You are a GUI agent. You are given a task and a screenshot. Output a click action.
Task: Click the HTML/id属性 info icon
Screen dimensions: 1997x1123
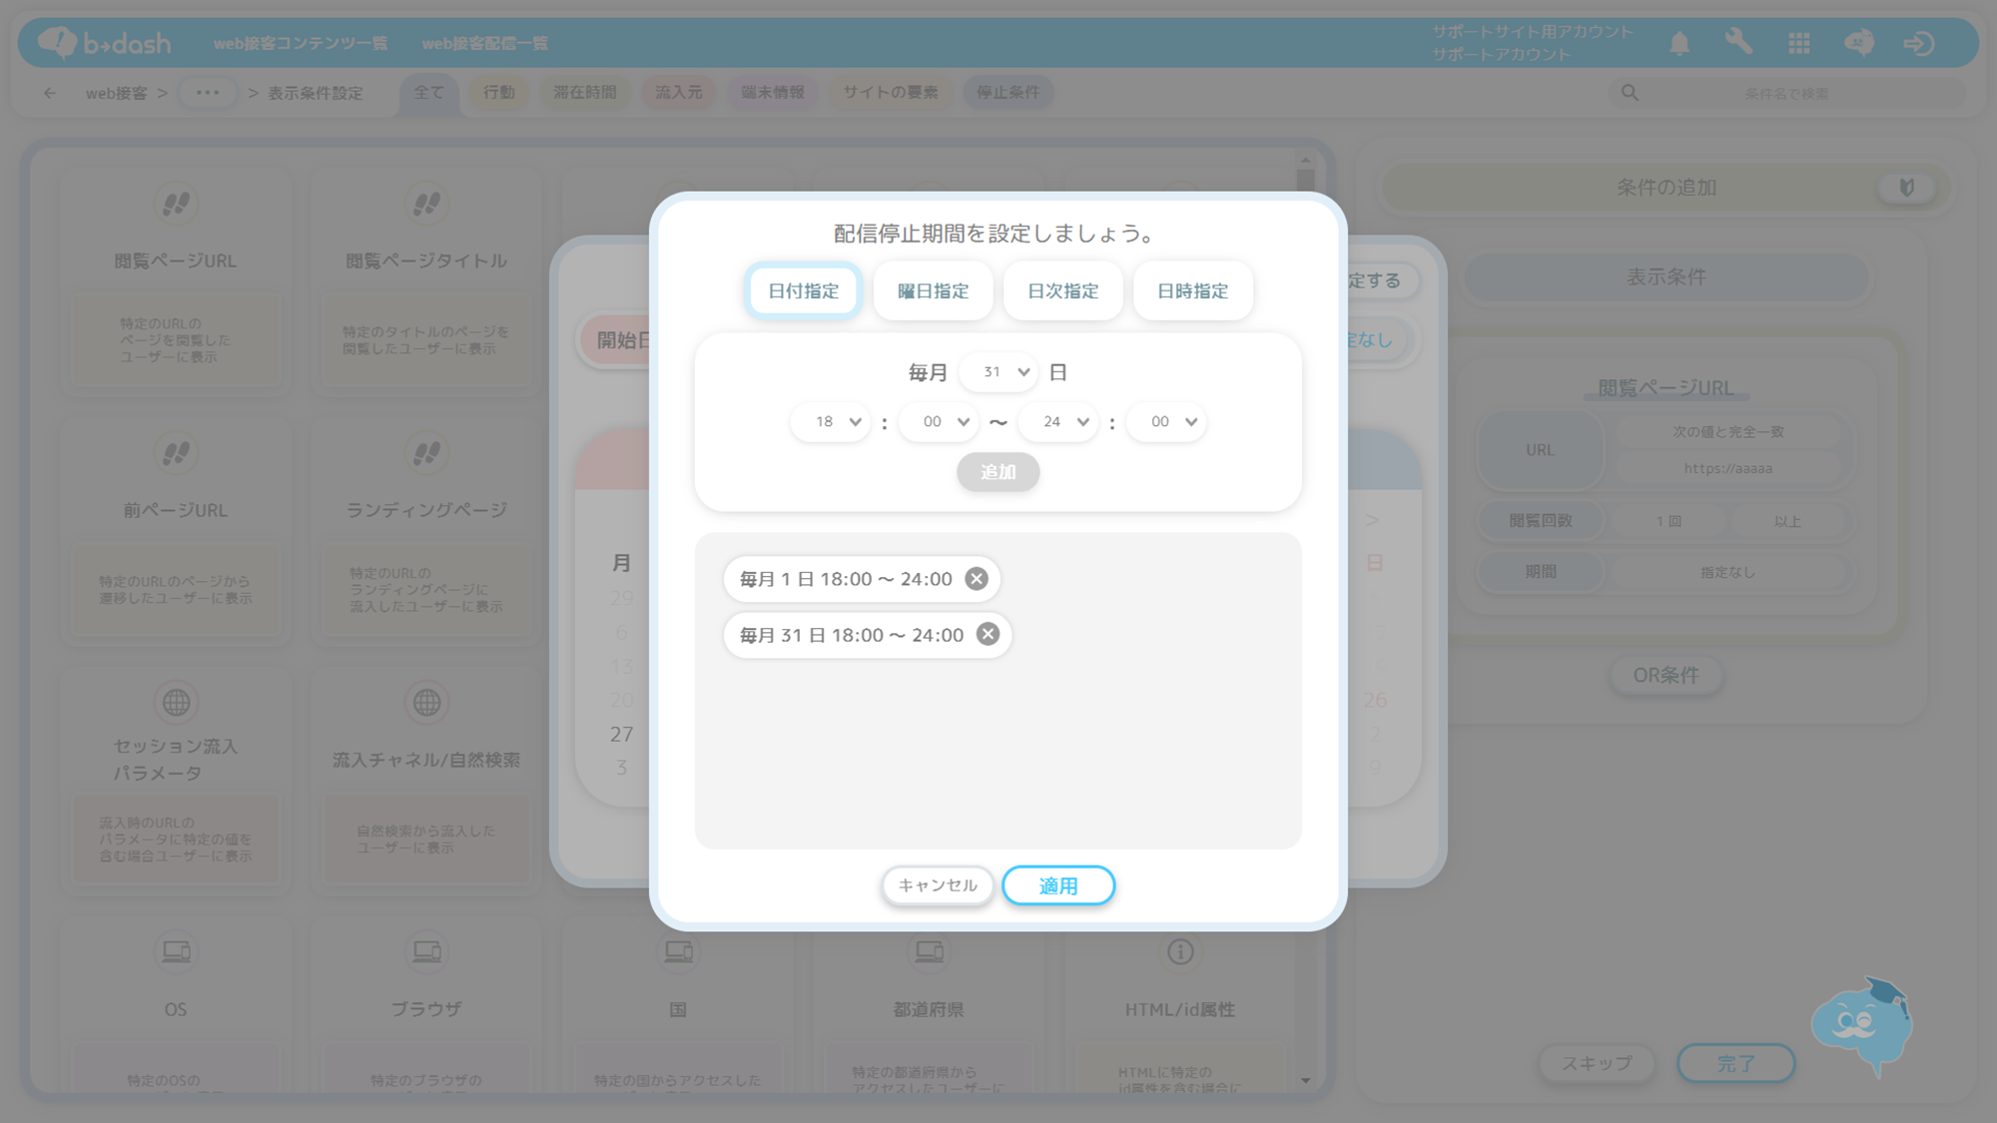click(1180, 952)
